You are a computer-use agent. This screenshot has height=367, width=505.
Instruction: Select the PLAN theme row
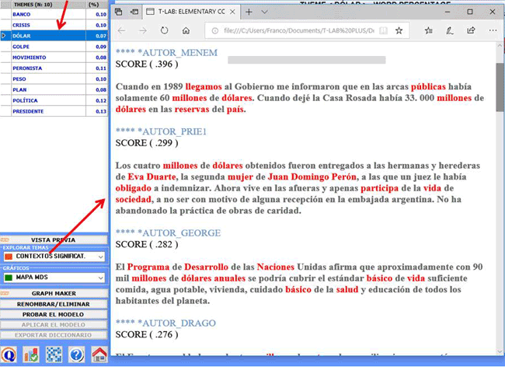[54, 89]
